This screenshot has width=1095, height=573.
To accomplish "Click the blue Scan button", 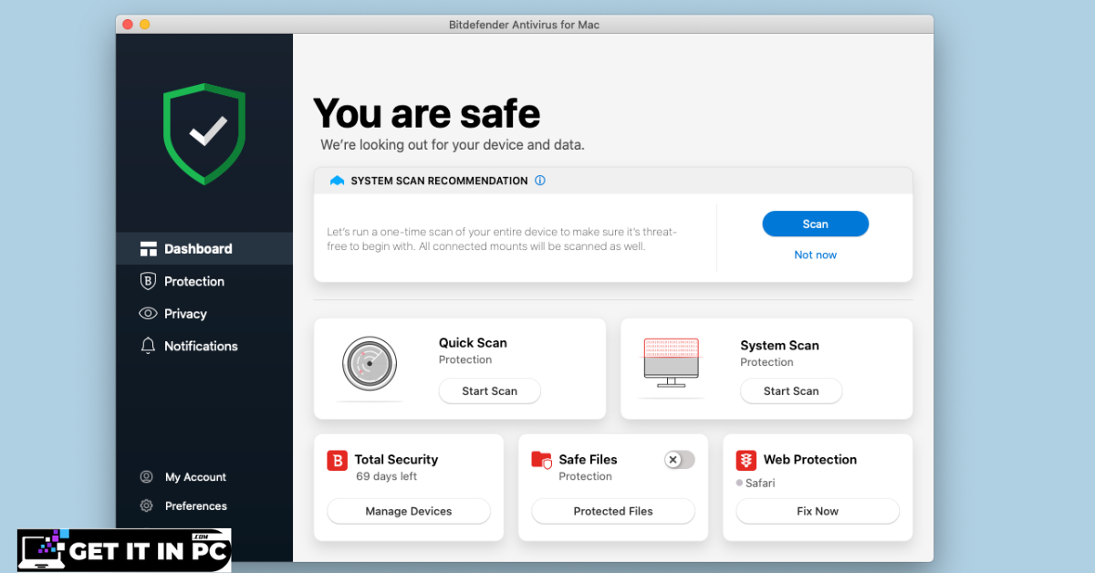I will click(x=815, y=224).
